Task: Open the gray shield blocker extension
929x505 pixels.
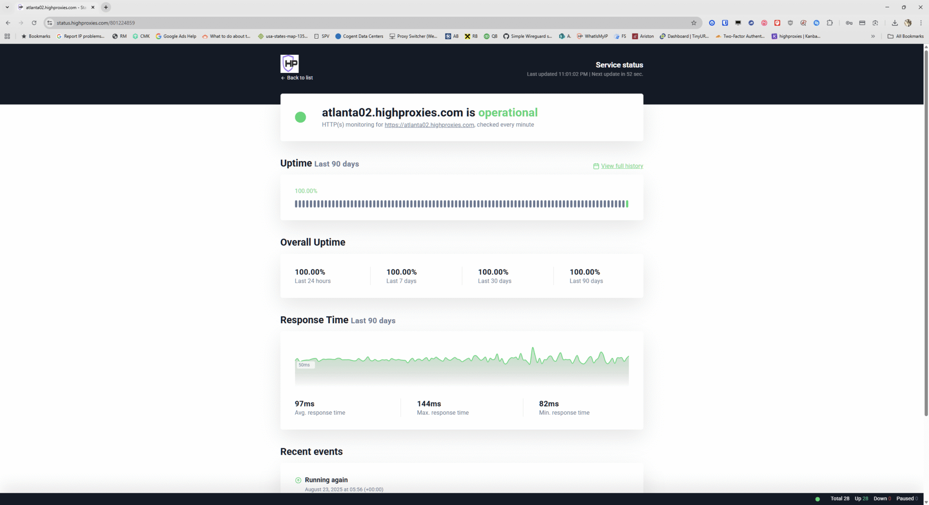Action: click(790, 23)
